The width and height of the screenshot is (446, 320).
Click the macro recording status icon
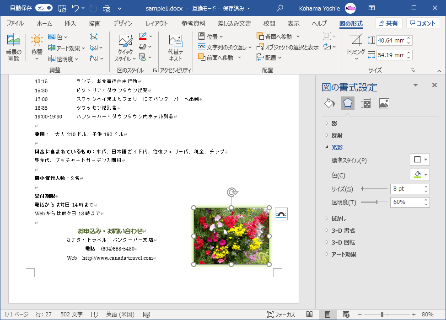146,315
